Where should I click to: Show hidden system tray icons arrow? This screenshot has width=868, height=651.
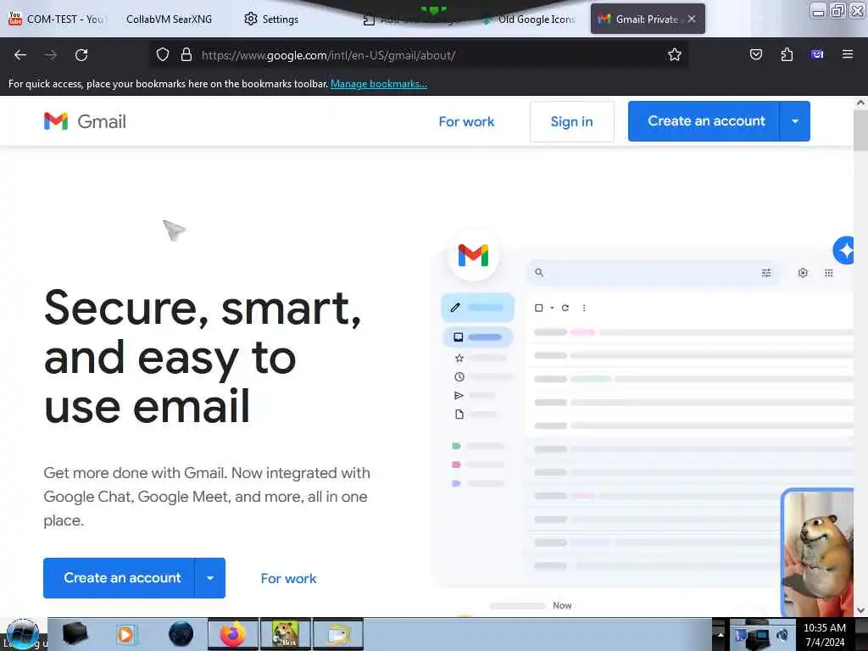[x=721, y=634]
